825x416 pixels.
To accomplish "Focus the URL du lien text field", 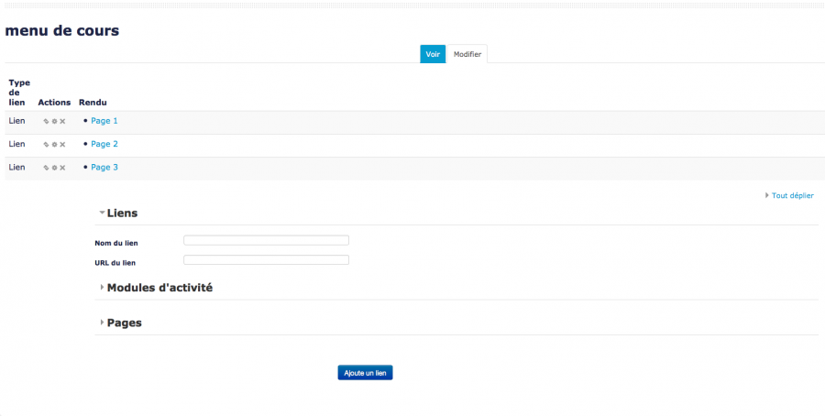I will [266, 260].
